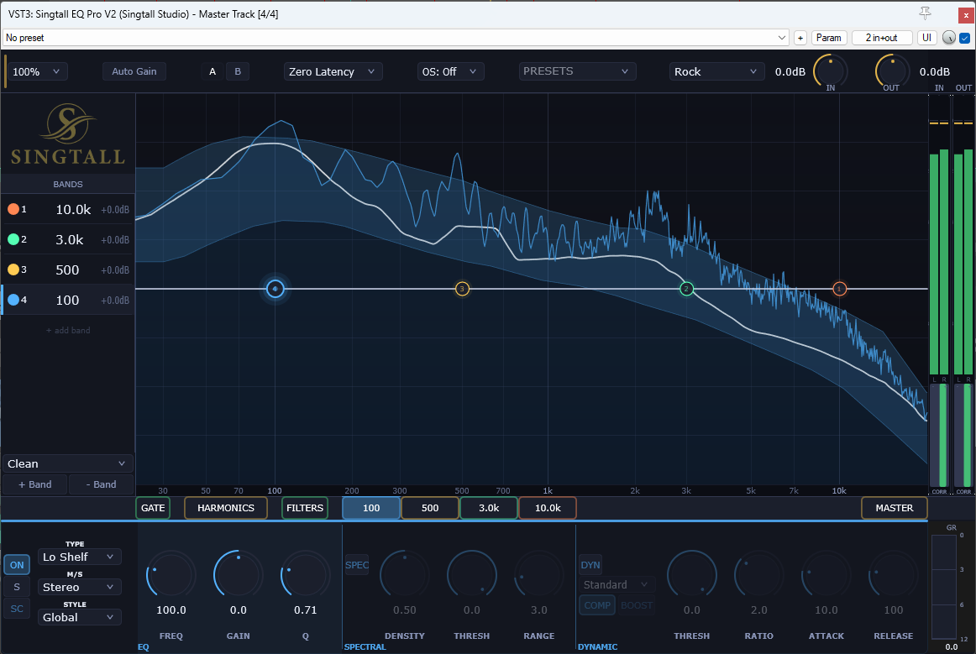
Task: Toggle the band ON button
Action: click(17, 565)
